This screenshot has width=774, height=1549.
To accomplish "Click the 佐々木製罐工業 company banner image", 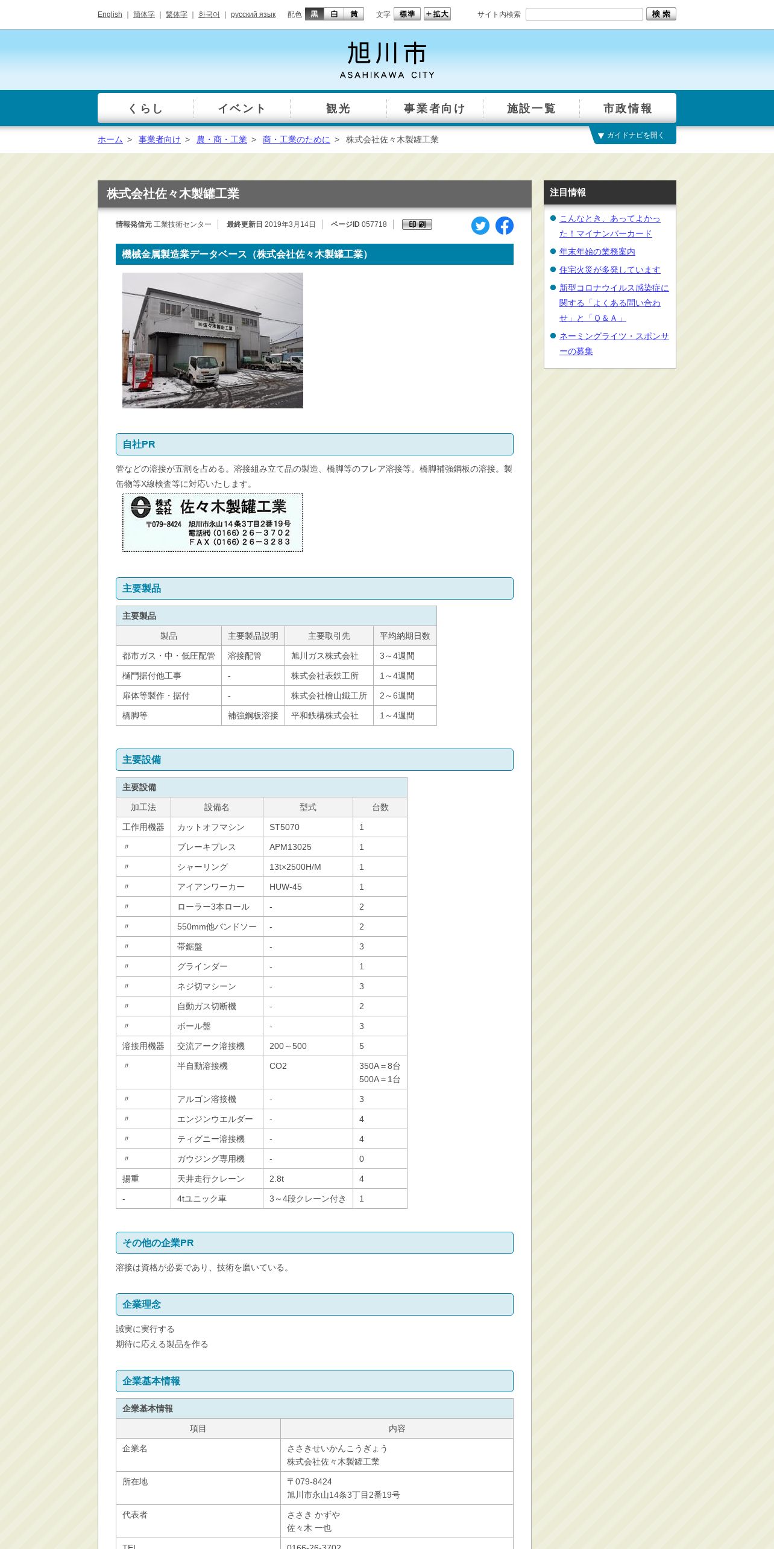I will click(x=213, y=522).
